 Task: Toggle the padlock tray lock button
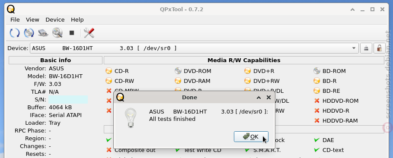(x=380, y=48)
